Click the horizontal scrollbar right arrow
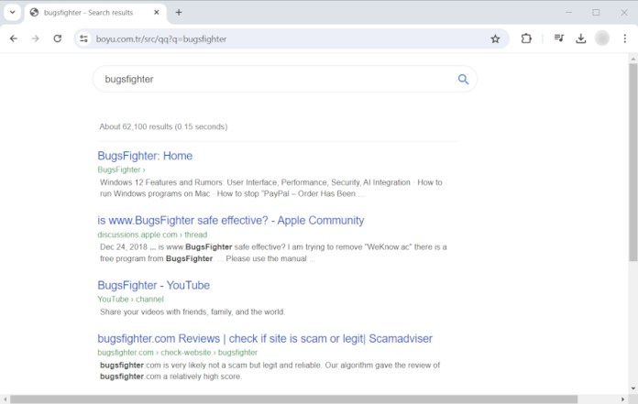 tap(622, 399)
